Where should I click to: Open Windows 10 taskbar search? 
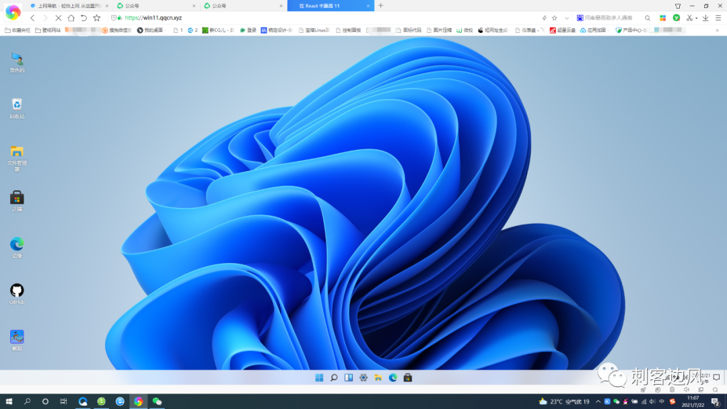[28, 401]
